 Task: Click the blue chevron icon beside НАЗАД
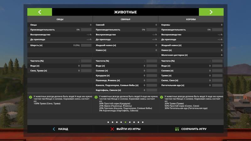54,129
